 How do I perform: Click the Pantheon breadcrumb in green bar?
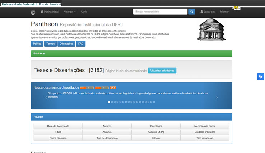pyautogui.click(x=39, y=53)
